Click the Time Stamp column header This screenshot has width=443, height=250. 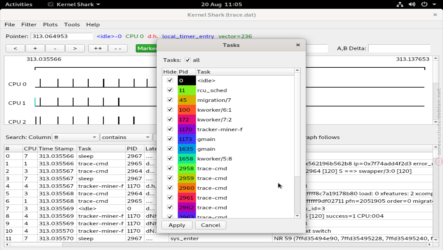point(57,148)
